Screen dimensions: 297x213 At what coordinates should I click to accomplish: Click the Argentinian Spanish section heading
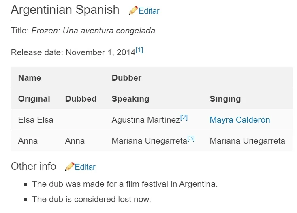(x=65, y=10)
